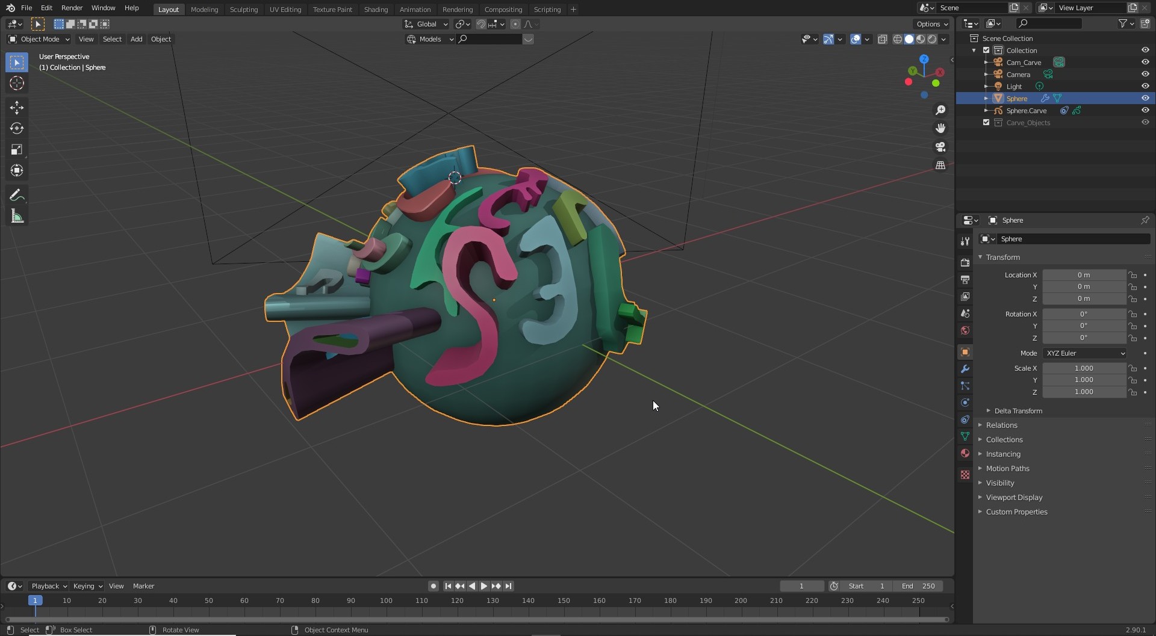Hide the Light object in outliner
The height and width of the screenshot is (636, 1156).
click(1145, 86)
